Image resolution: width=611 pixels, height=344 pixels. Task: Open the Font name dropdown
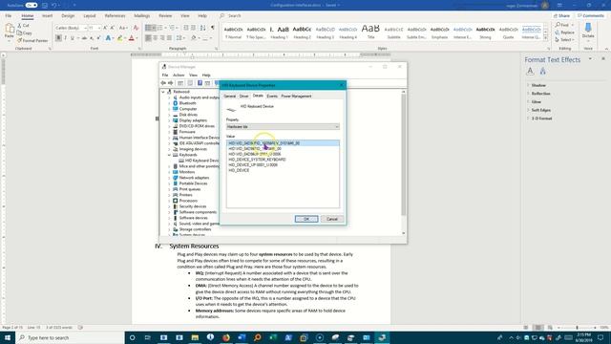[x=85, y=28]
